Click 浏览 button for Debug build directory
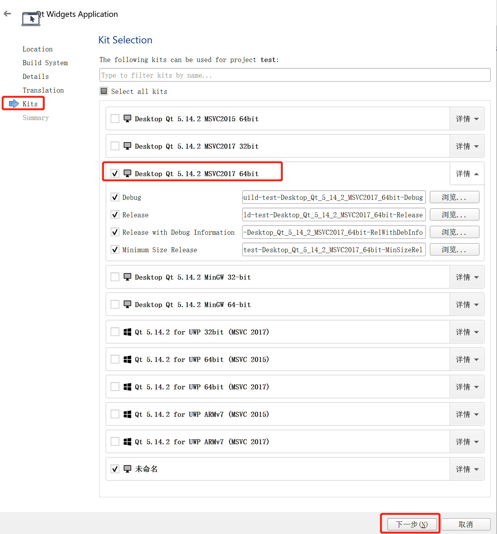This screenshot has width=497, height=534. [x=454, y=197]
